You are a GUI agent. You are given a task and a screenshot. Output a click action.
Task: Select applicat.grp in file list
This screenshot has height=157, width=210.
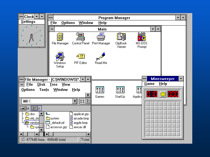[79, 114]
